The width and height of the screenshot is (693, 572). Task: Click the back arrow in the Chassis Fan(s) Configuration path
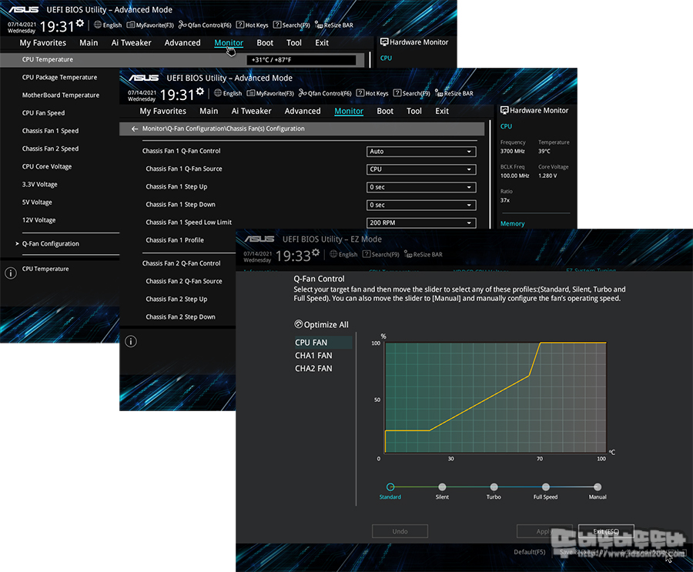tap(135, 129)
